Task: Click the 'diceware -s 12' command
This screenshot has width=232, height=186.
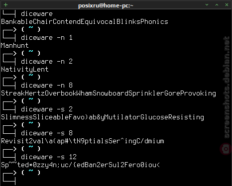Action: [x=49, y=157]
